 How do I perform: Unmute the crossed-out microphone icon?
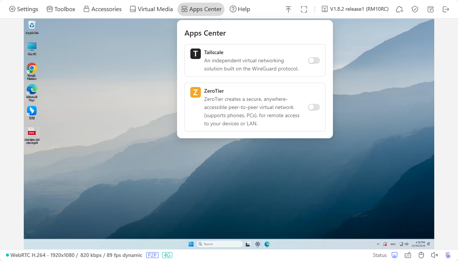point(448,255)
